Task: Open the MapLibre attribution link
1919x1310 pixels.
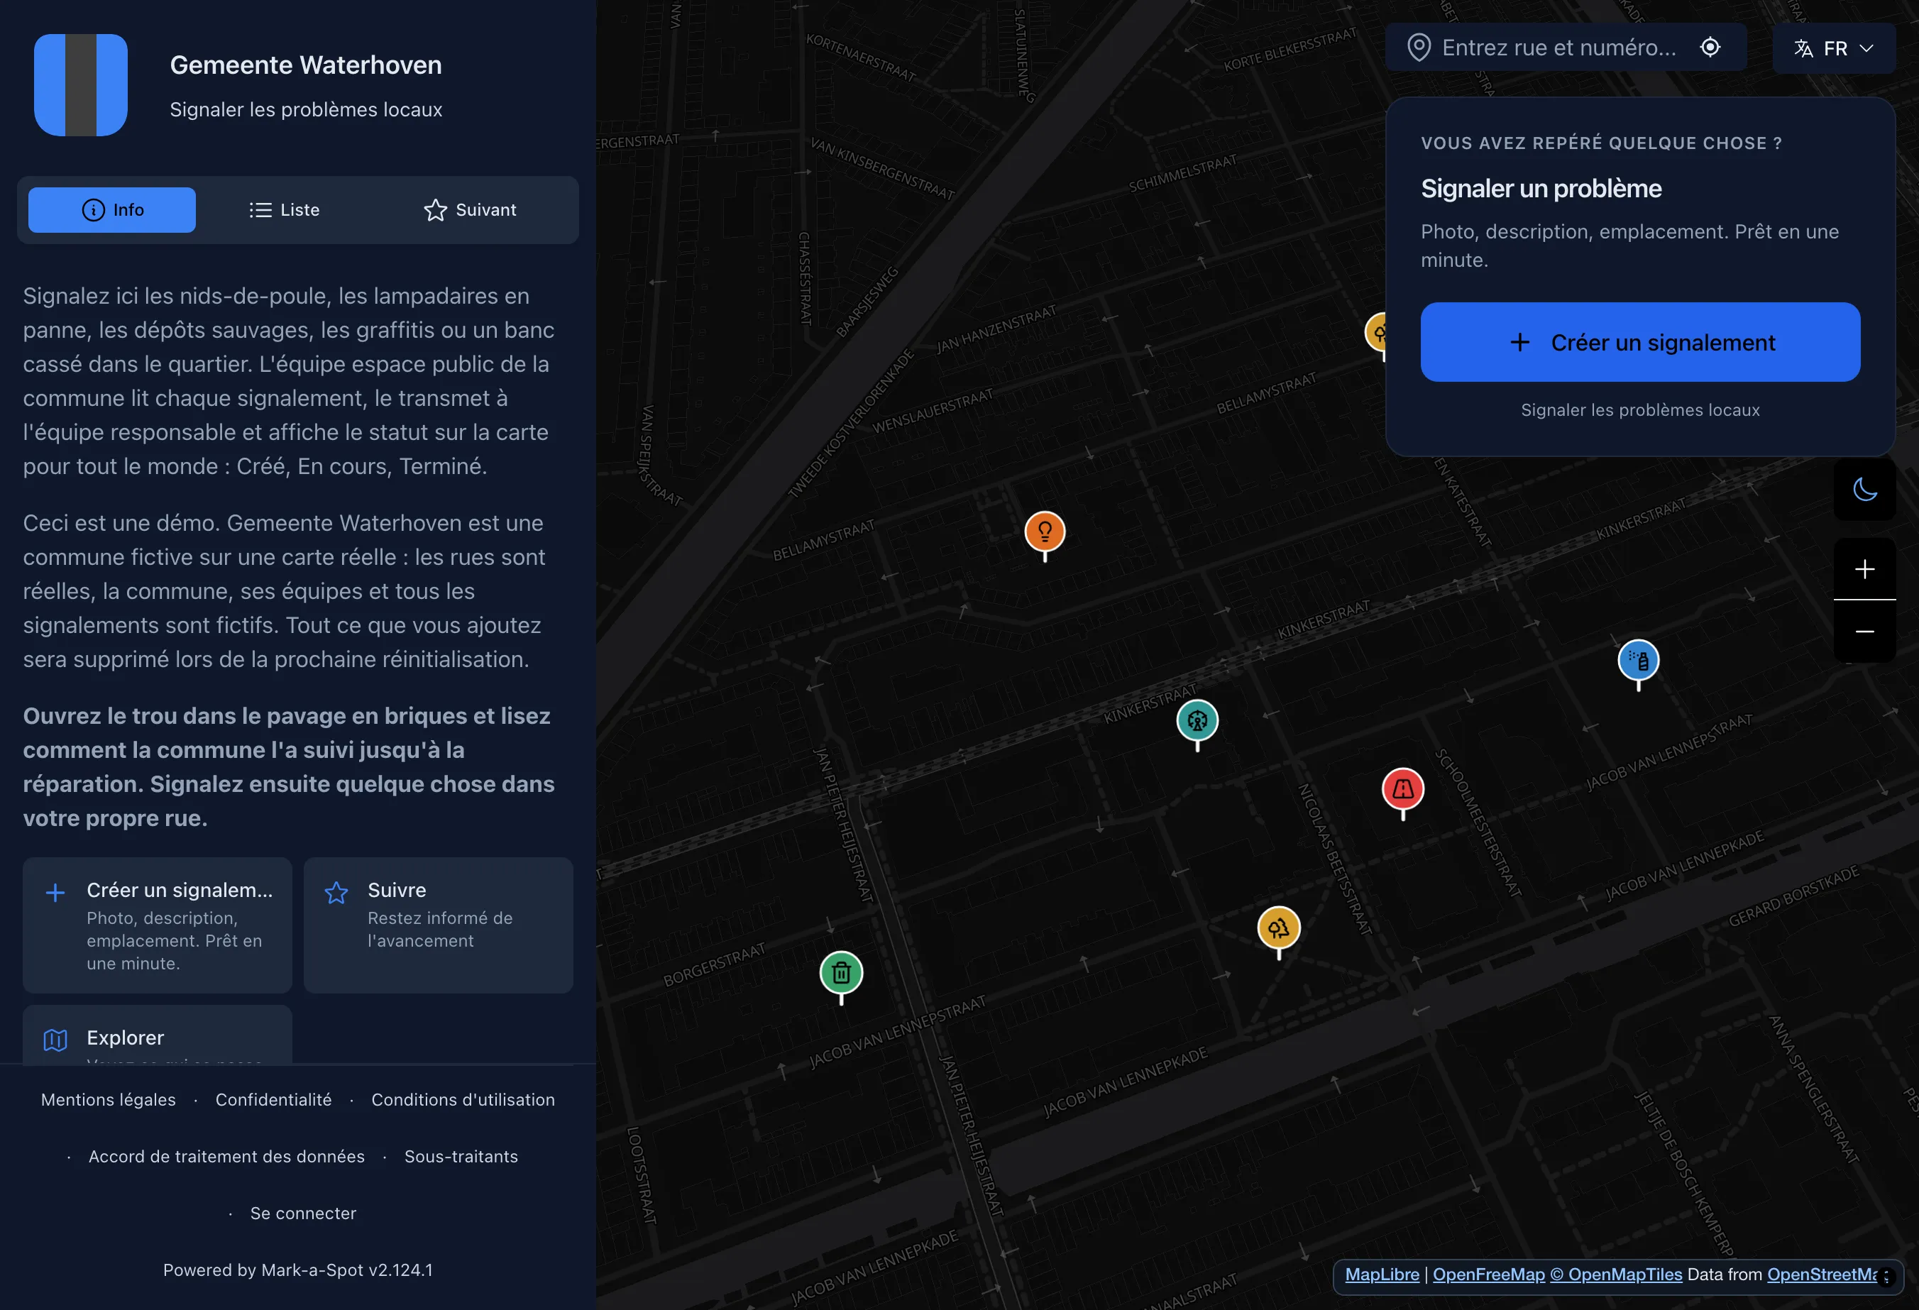Action: [x=1382, y=1275]
